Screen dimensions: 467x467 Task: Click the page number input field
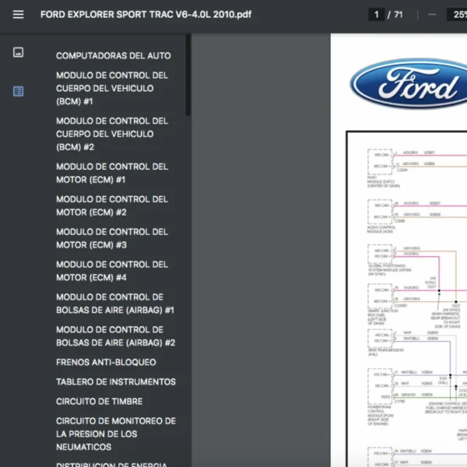pos(377,15)
